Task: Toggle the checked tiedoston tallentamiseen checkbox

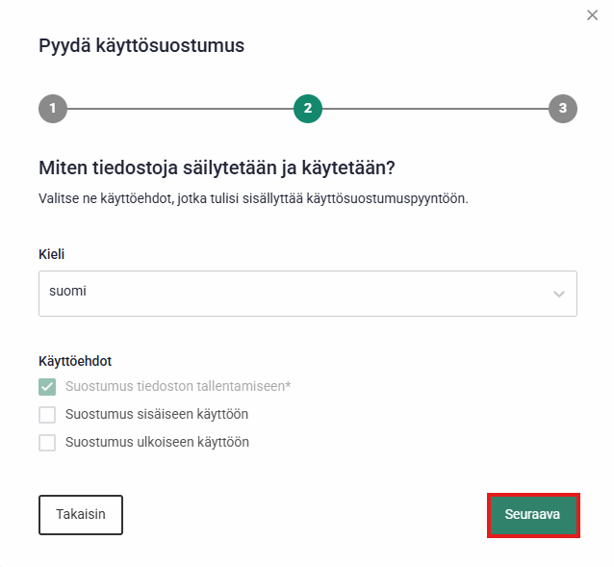Action: [x=47, y=387]
